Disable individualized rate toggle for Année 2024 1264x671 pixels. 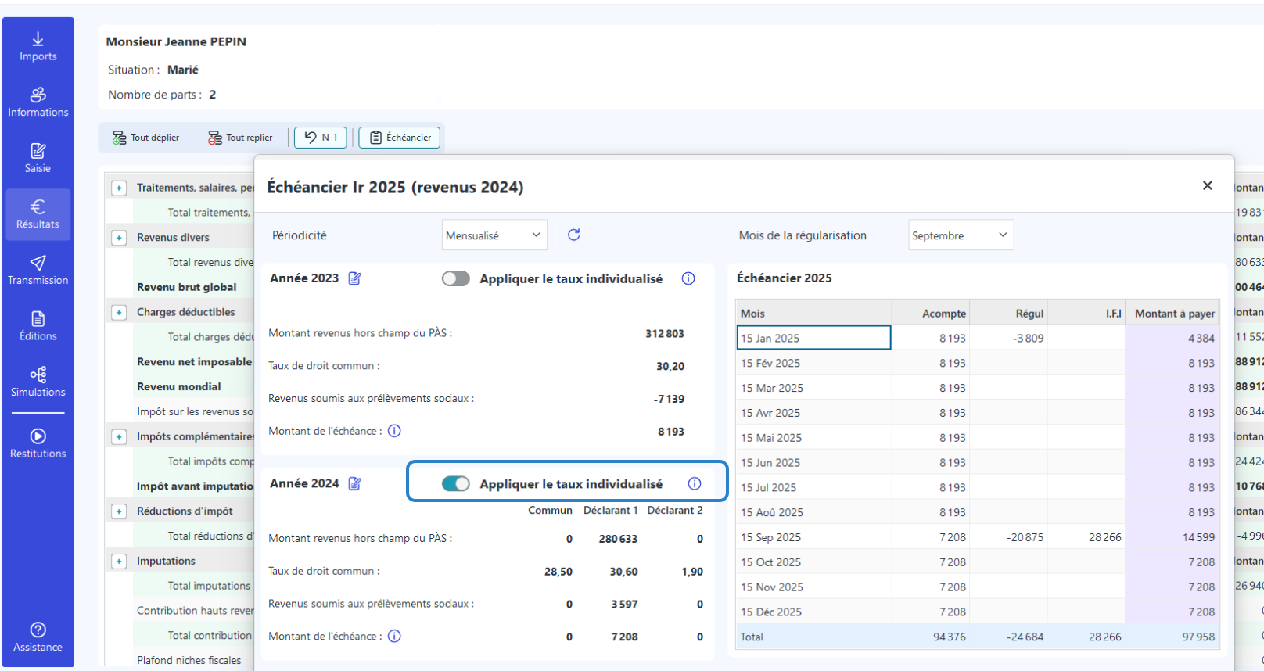[455, 483]
